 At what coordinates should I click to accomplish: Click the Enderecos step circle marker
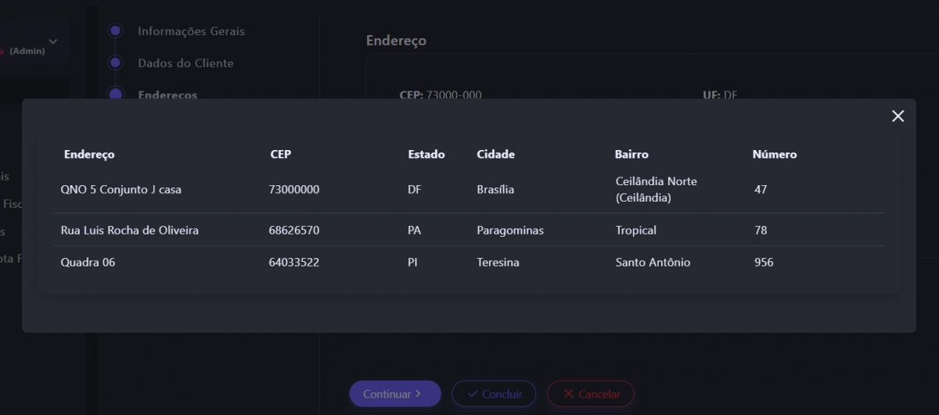coord(116,94)
